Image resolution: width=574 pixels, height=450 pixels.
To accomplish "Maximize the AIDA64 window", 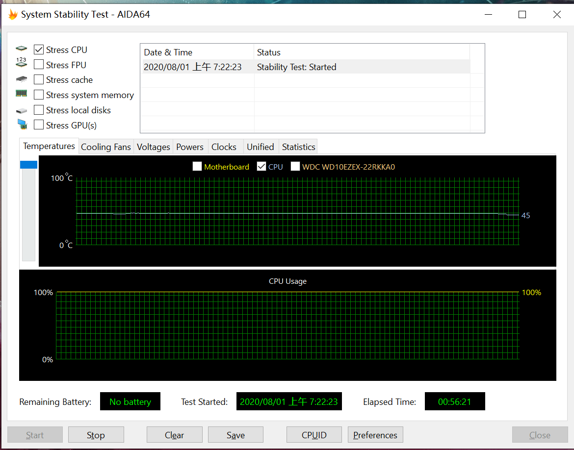I will [x=522, y=15].
